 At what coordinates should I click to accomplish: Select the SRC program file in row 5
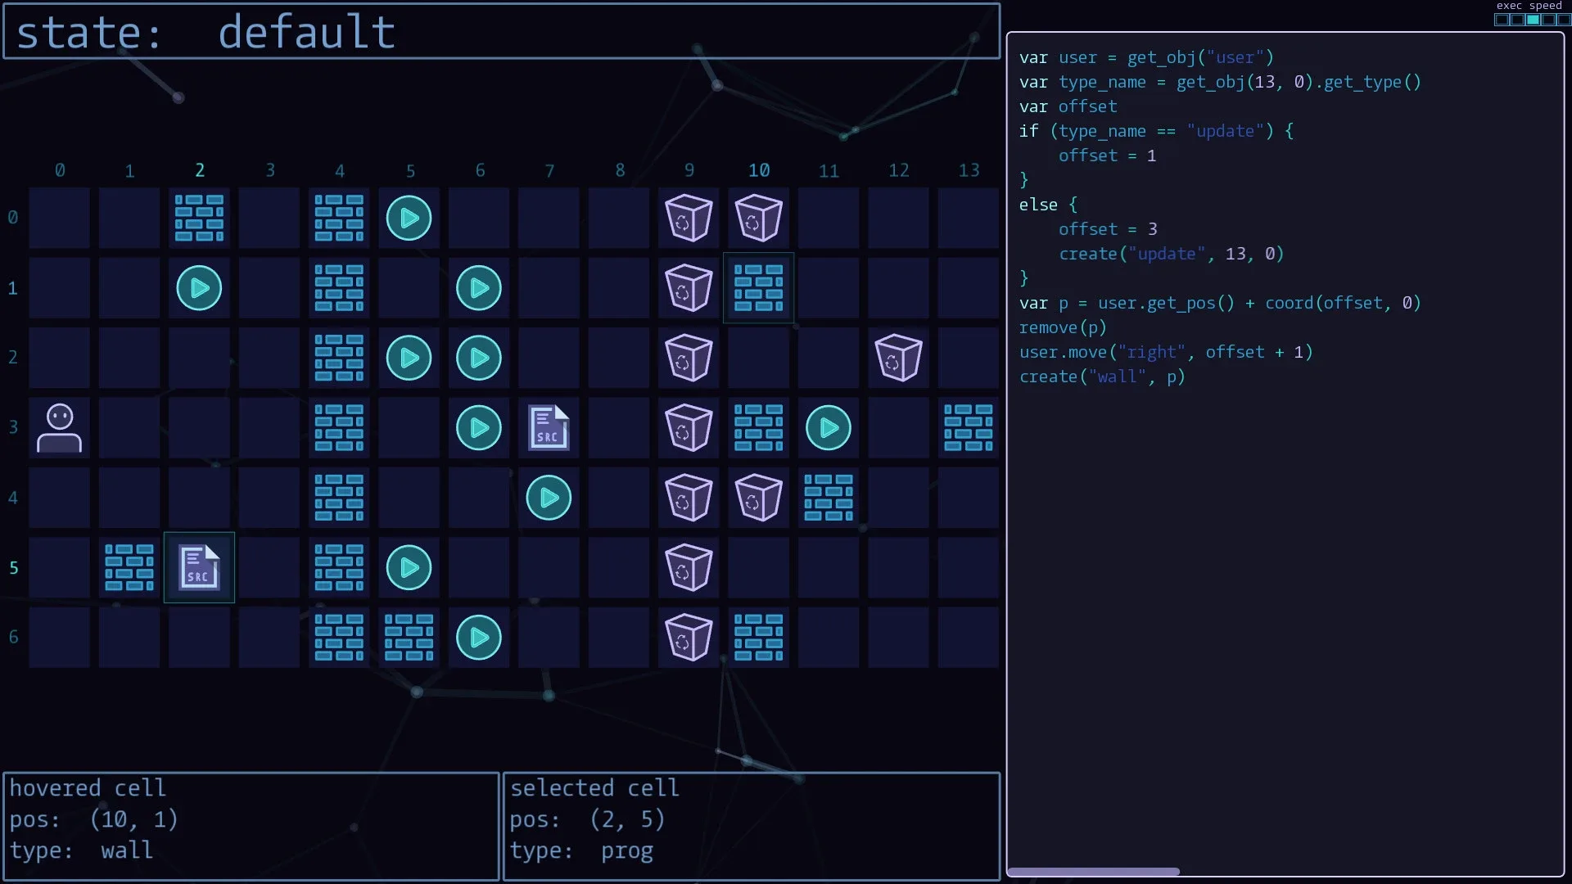click(199, 567)
